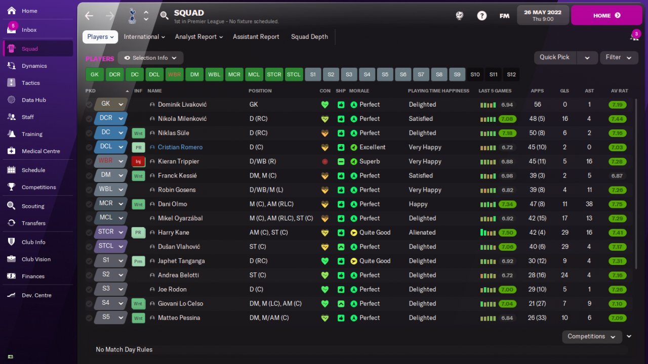Switch to the Assistant Report tab
This screenshot has width=648, height=364.
256,37
